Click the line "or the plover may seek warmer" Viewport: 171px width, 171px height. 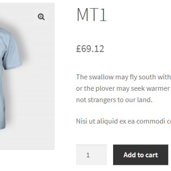coord(123,88)
